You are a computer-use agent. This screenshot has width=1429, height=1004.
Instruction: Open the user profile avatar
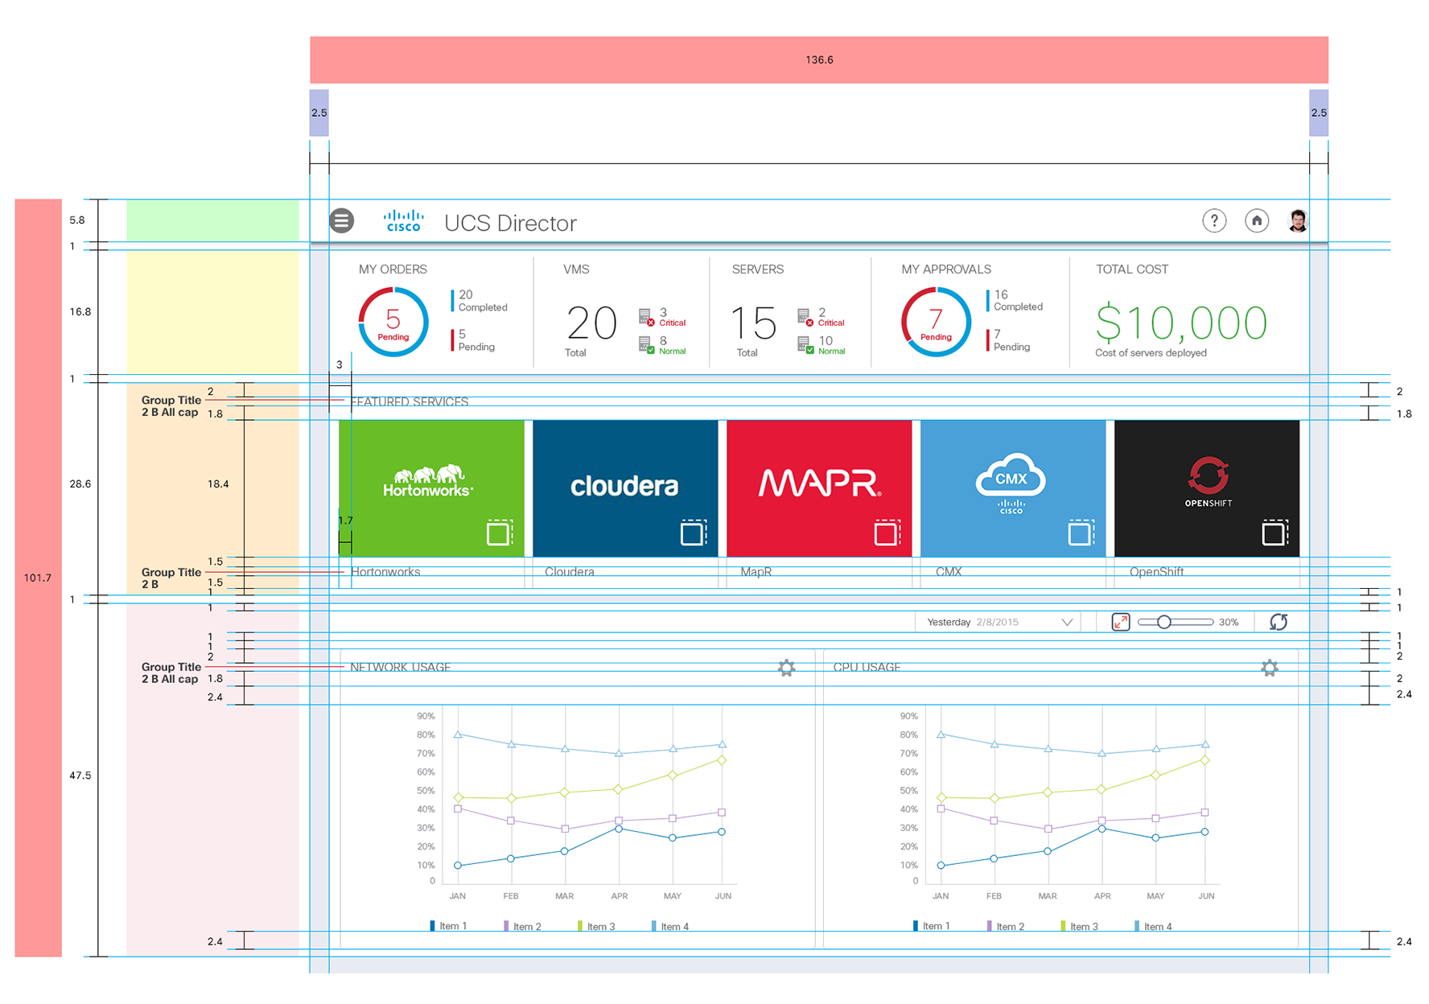click(1298, 220)
